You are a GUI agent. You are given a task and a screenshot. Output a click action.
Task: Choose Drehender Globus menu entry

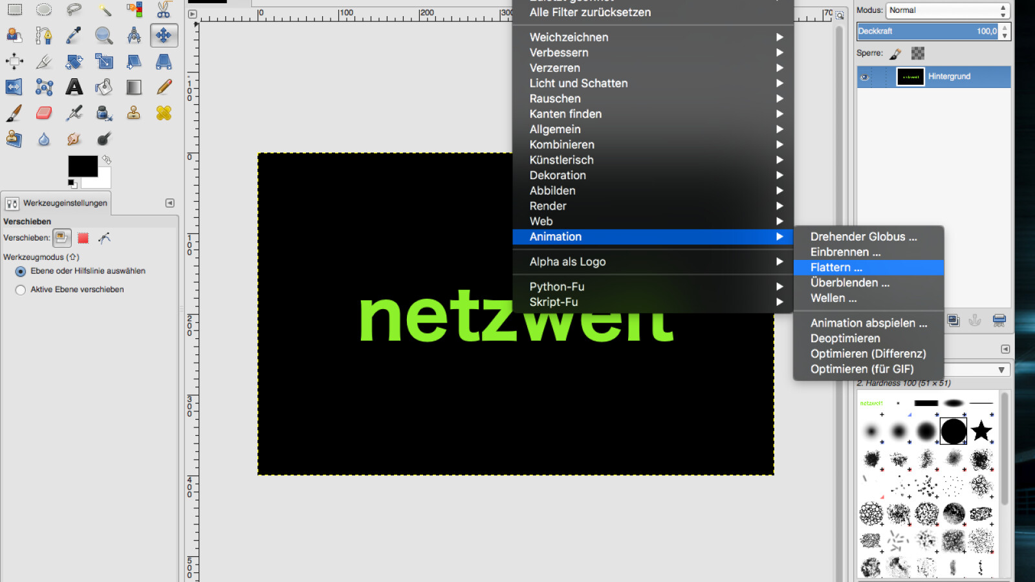tap(869, 237)
